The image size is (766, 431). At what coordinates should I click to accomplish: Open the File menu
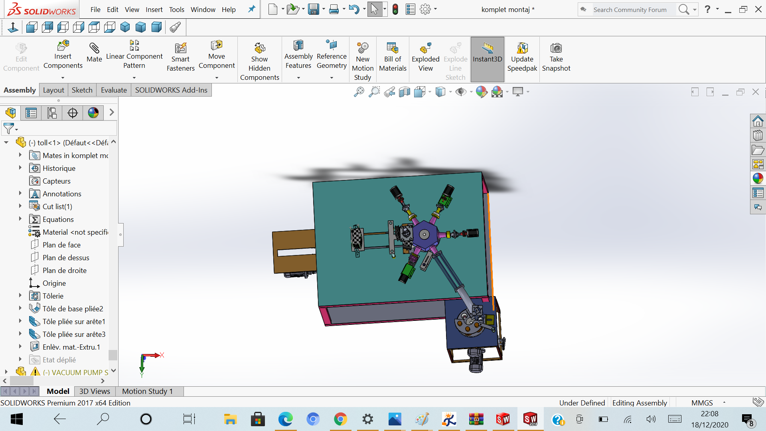pyautogui.click(x=95, y=10)
